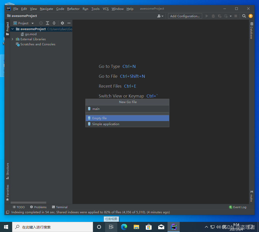
Task: Click the GoLand taskbar icon
Action: [x=173, y=227]
